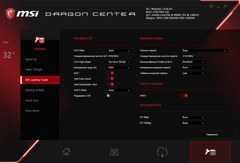Image resolution: width=240 pixels, height=163 pixels.
Task: Click the Настройки памяти section heading
Action: tap(152, 38)
